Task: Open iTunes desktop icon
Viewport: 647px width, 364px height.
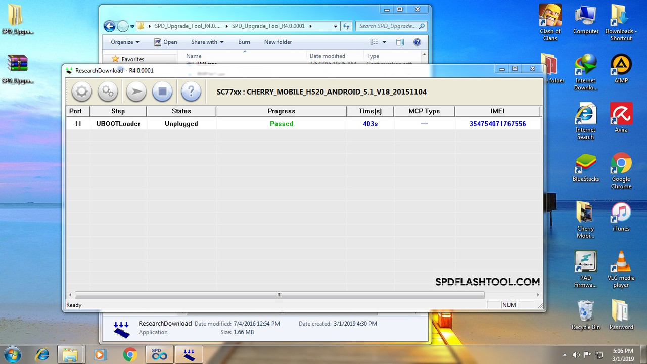Action: click(x=621, y=216)
